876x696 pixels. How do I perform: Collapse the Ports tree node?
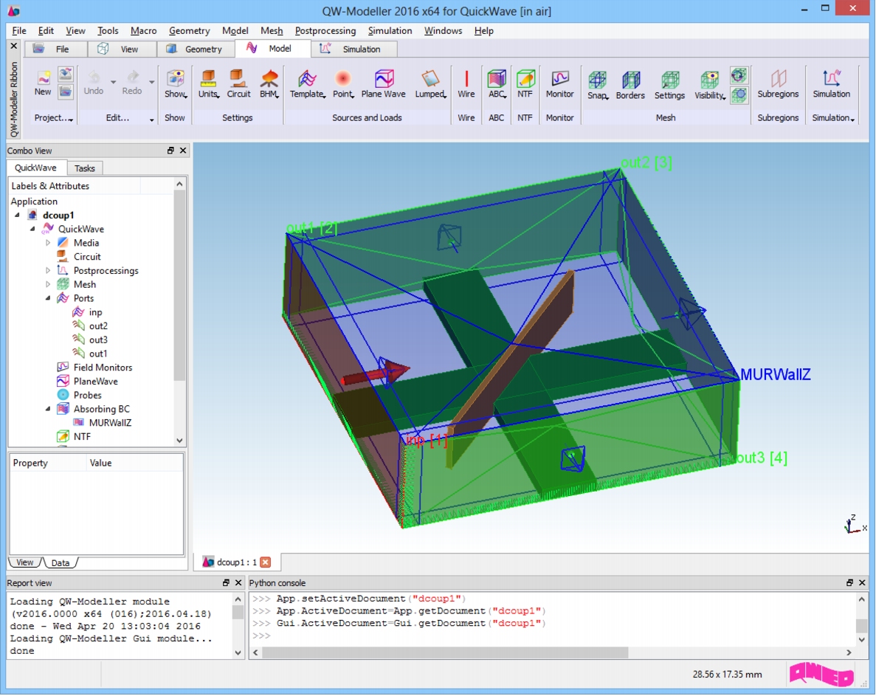tap(48, 298)
